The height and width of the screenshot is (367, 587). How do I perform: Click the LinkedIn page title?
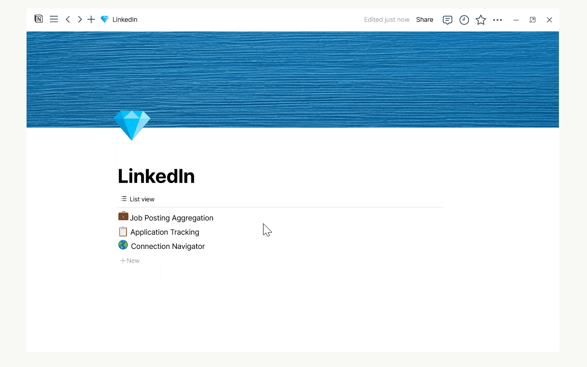[156, 176]
